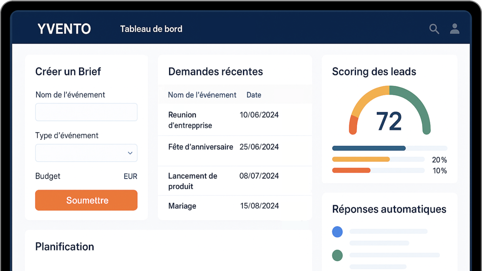The width and height of the screenshot is (482, 271).
Task: Open the Tableau de bord menu item
Action: (x=151, y=29)
